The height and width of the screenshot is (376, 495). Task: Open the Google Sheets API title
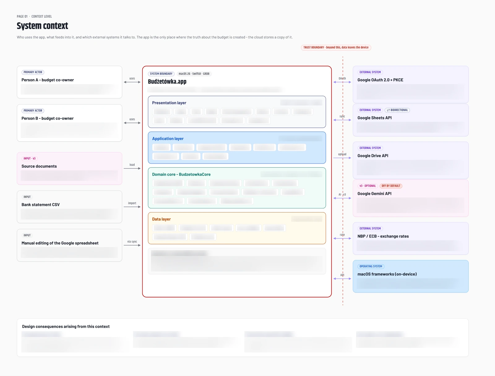tap(375, 118)
